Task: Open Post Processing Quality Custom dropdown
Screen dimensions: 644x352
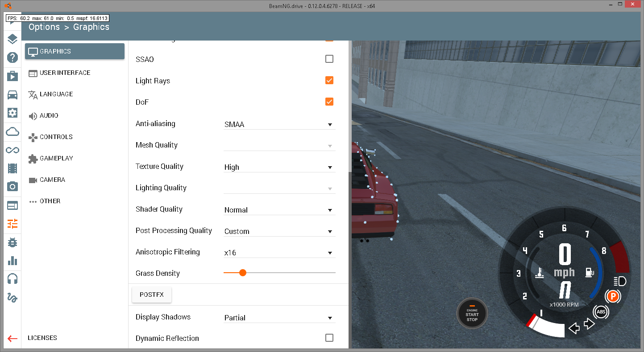Action: (279, 231)
